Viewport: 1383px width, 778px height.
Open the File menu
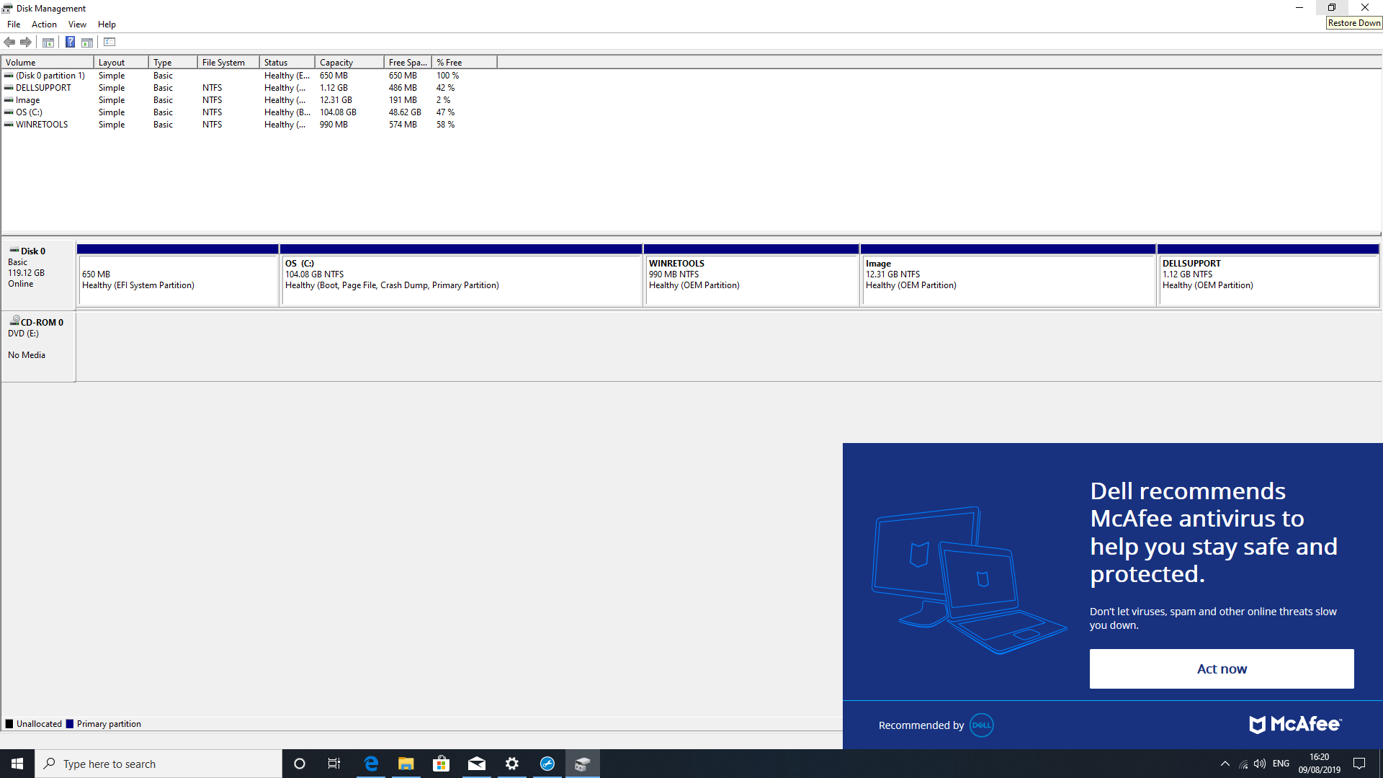click(14, 24)
